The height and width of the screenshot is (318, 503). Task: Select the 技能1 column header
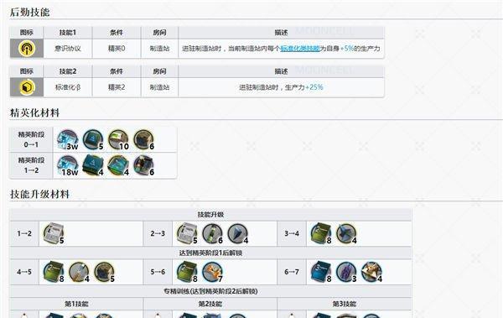tap(68, 33)
